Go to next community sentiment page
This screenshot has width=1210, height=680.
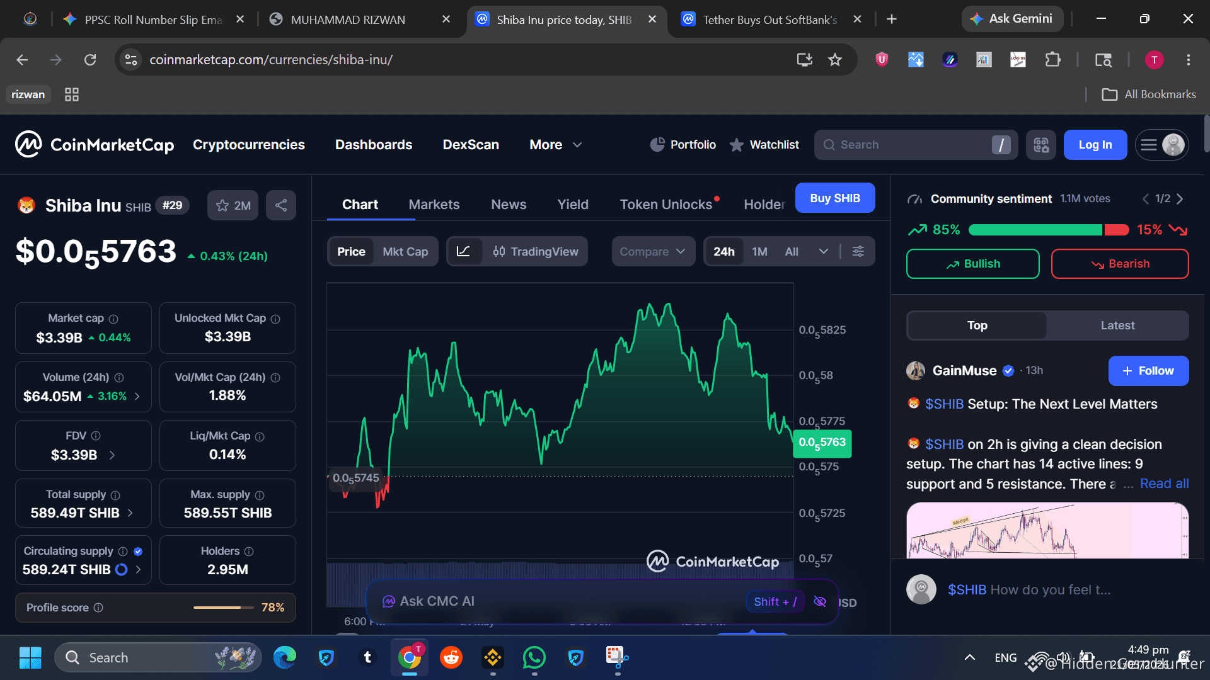(x=1180, y=199)
